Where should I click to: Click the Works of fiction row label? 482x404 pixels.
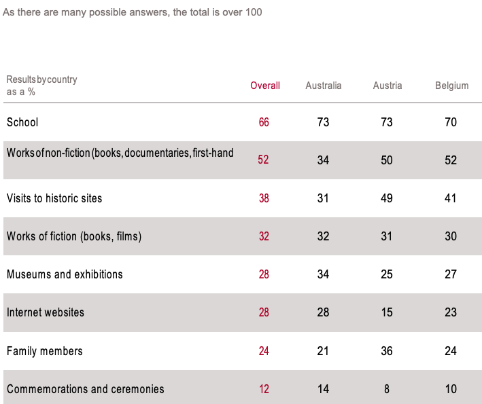pyautogui.click(x=74, y=236)
